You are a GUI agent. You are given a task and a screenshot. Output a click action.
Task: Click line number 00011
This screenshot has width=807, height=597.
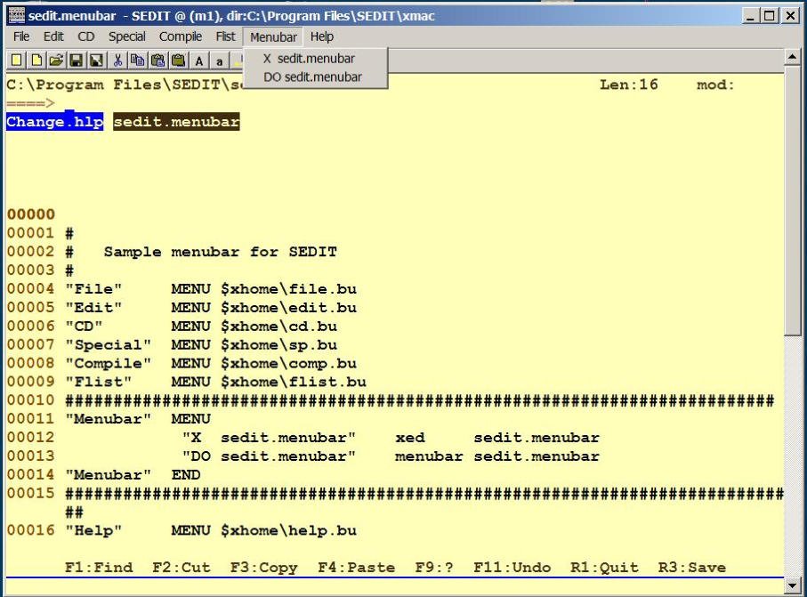click(31, 418)
